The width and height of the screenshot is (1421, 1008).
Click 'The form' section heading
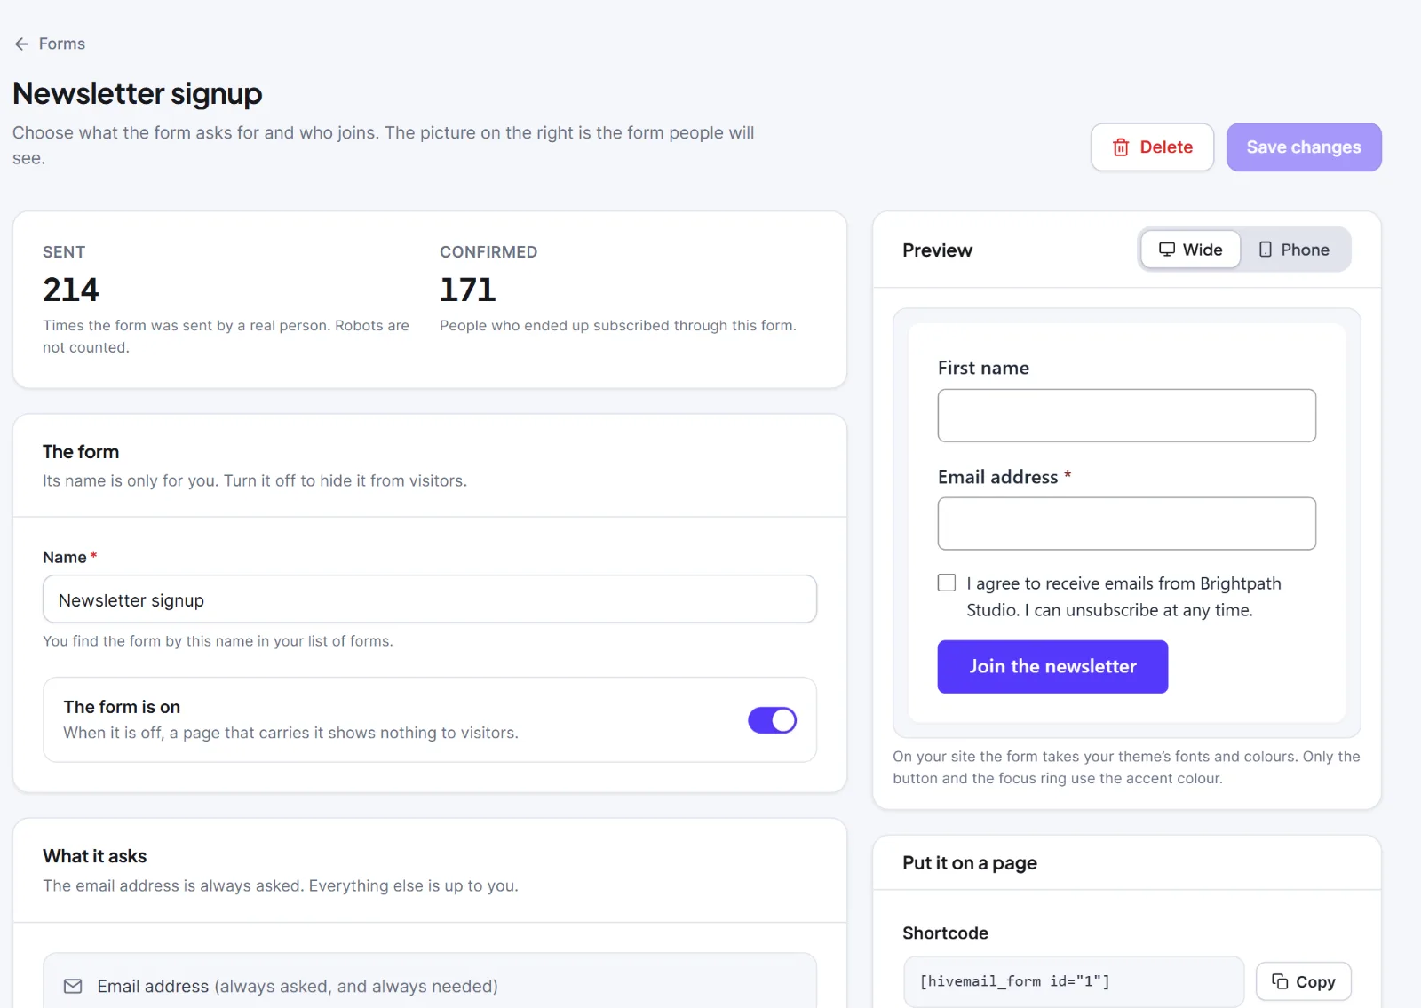click(81, 452)
